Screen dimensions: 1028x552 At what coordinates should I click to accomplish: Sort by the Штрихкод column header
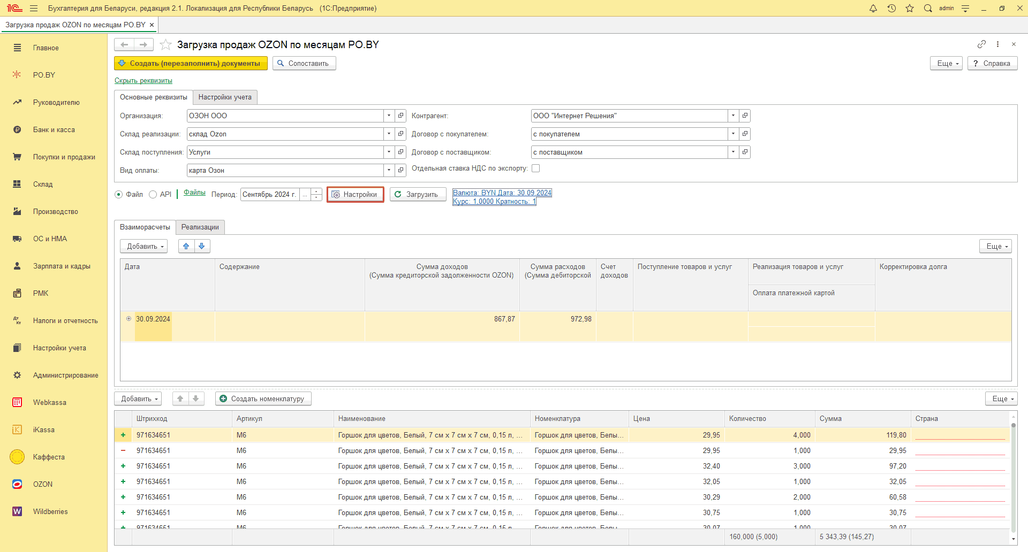tap(182, 418)
